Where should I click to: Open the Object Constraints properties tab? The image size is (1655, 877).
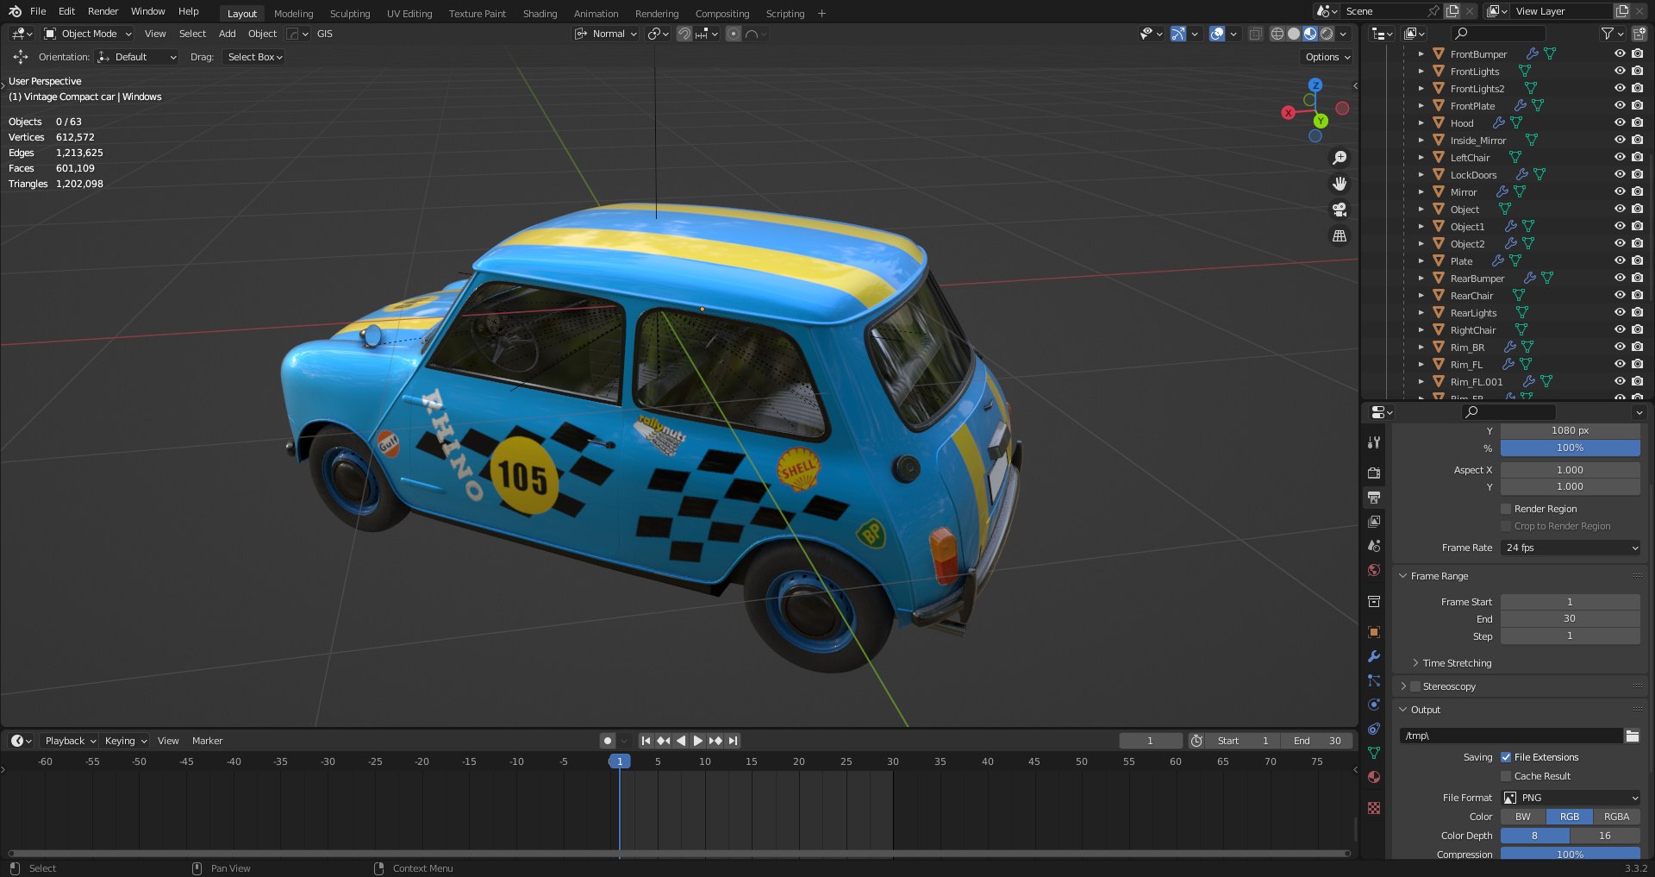1374,729
